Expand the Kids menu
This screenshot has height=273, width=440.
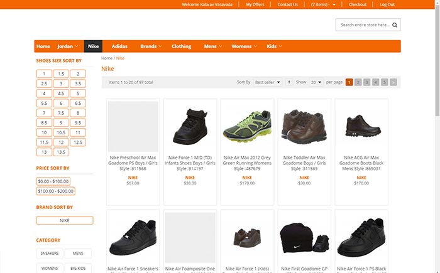tap(274, 46)
